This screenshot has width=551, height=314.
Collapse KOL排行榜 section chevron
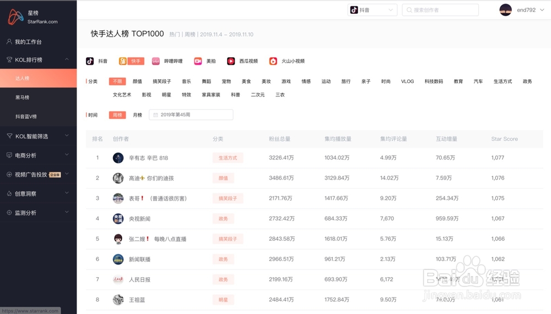coord(67,59)
